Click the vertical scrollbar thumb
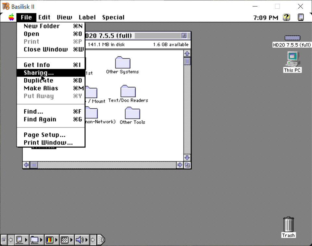The image size is (312, 246). [x=187, y=61]
